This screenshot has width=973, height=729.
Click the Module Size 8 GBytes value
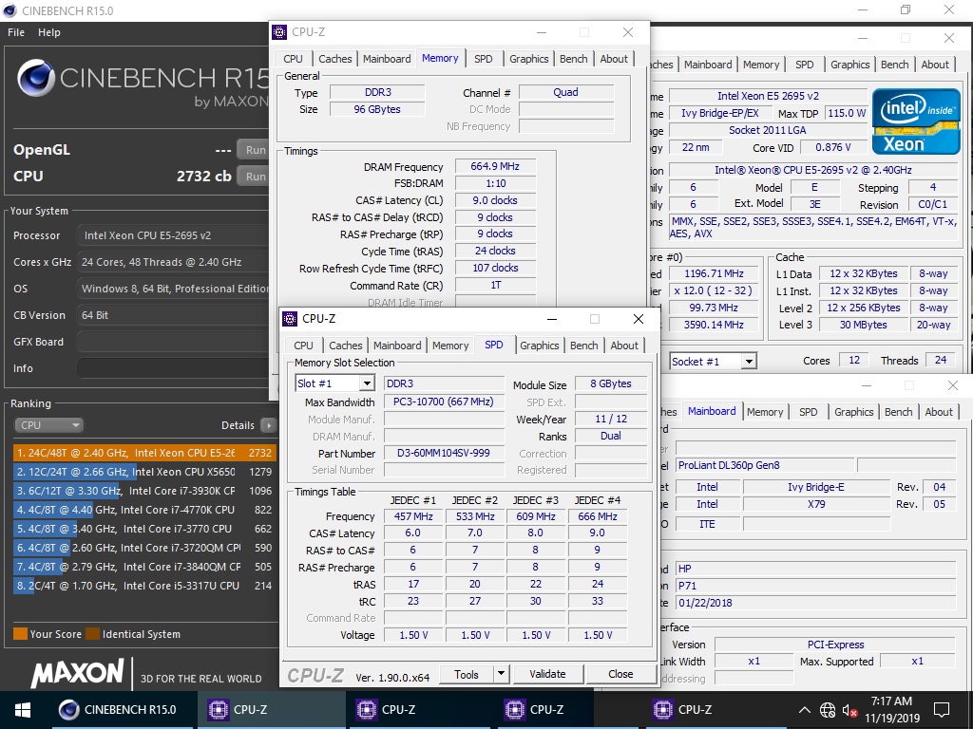[x=611, y=383]
